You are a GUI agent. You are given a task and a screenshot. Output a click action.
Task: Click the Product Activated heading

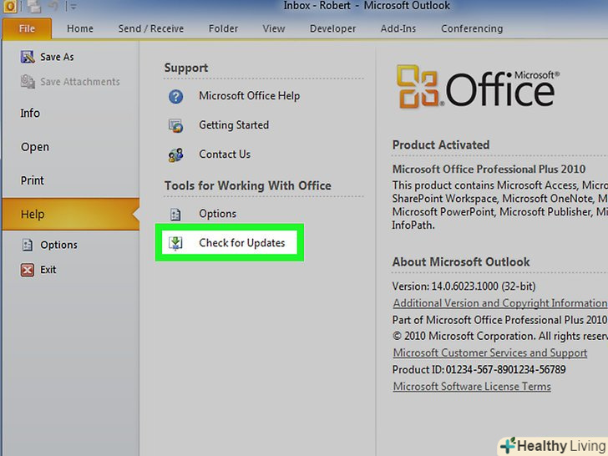click(x=441, y=145)
